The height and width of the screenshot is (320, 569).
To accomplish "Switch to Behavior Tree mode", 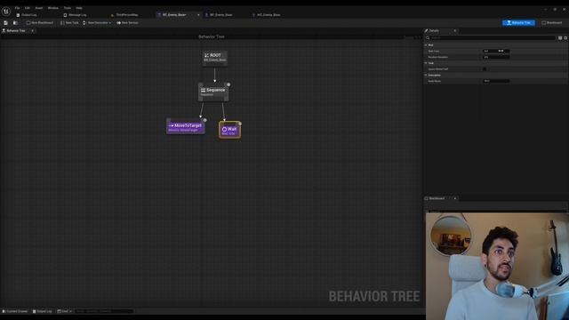I will [518, 23].
